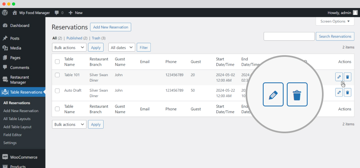Delete the Table 101 reservation (trash icon)
The width and height of the screenshot is (360, 168).
[x=348, y=77]
